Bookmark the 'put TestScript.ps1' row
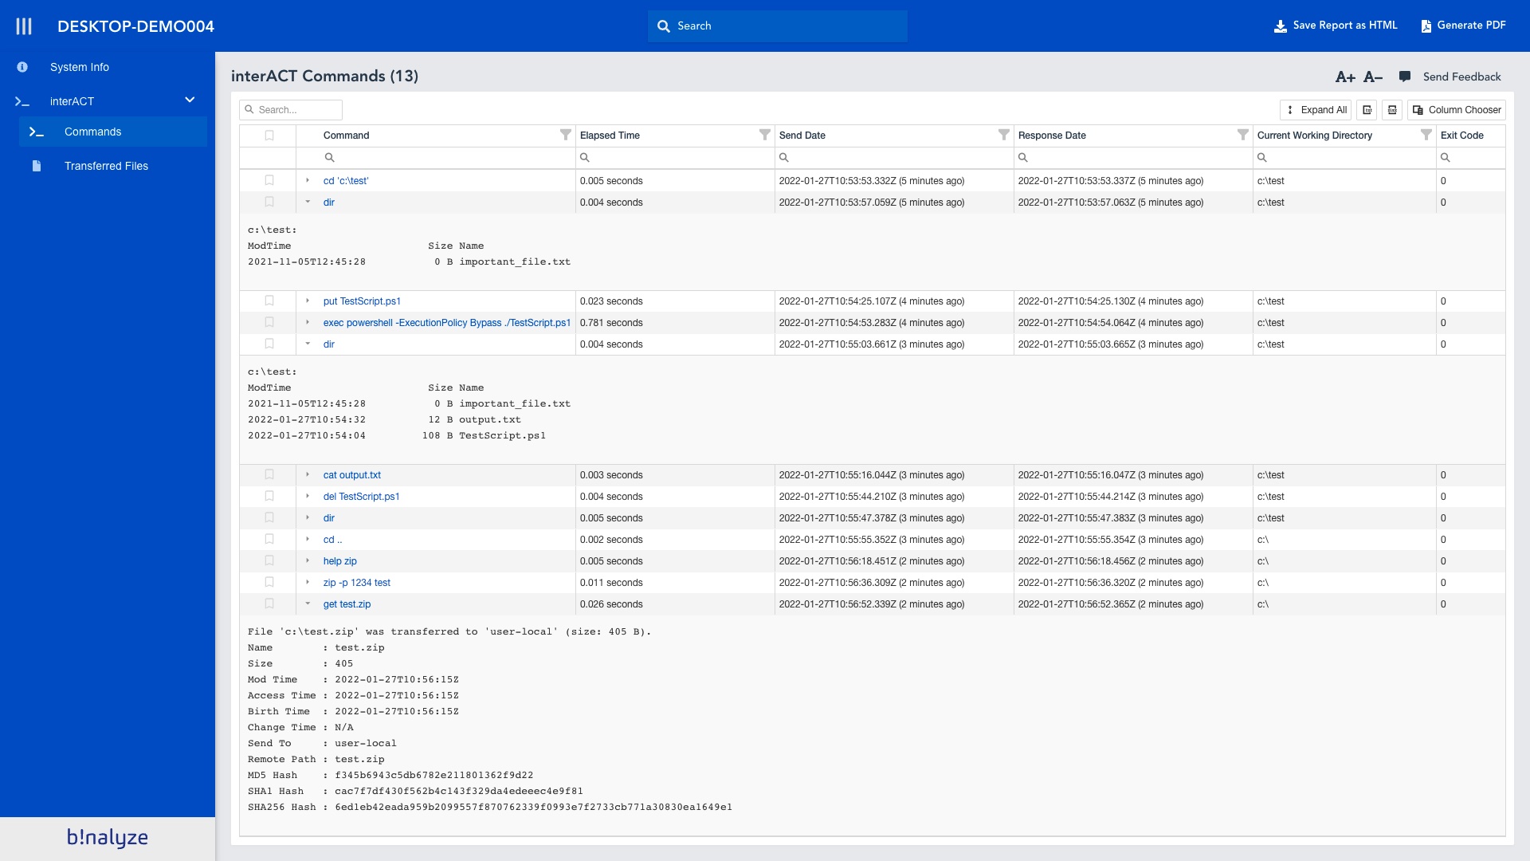Viewport: 1530px width, 861px height. (269, 301)
